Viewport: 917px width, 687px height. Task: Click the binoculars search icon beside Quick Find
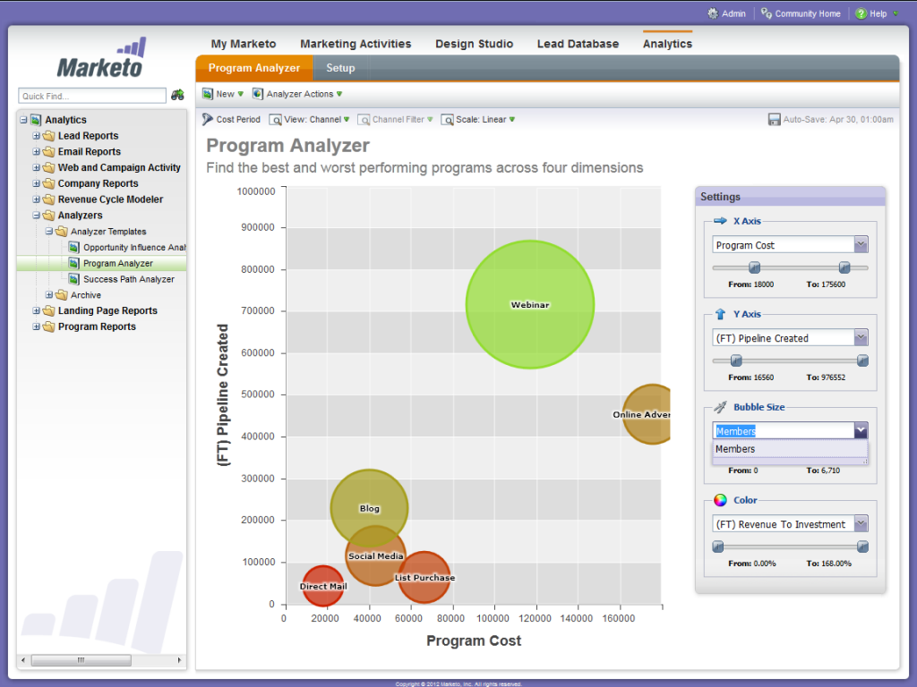(177, 95)
